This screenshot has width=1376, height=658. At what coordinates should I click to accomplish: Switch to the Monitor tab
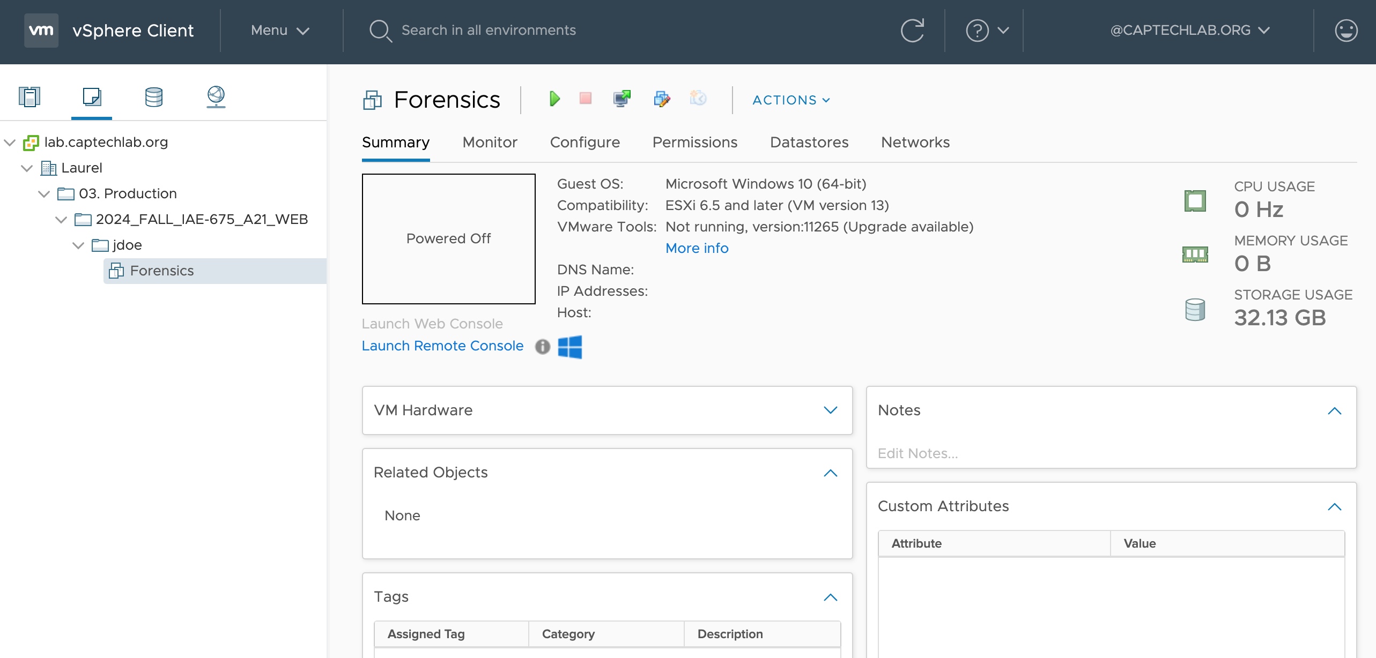click(490, 143)
